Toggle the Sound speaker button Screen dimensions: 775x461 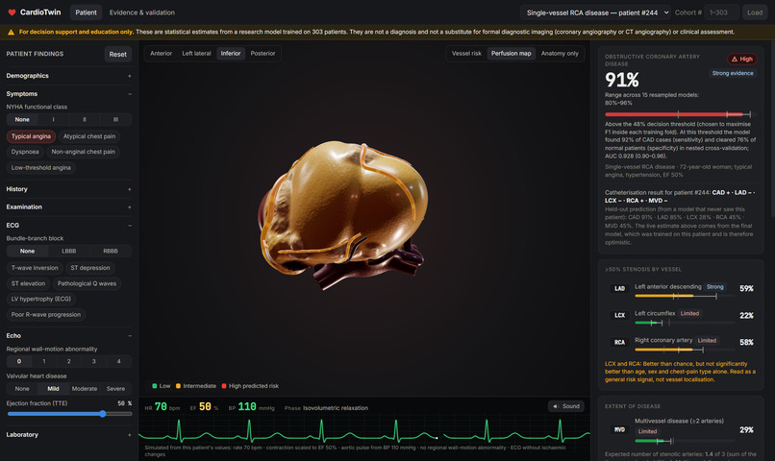pyautogui.click(x=566, y=406)
